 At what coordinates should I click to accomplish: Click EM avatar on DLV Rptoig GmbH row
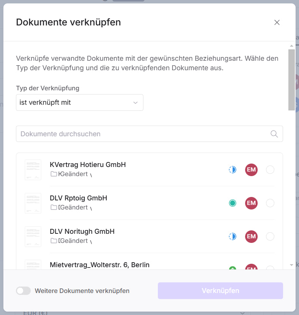tap(251, 203)
